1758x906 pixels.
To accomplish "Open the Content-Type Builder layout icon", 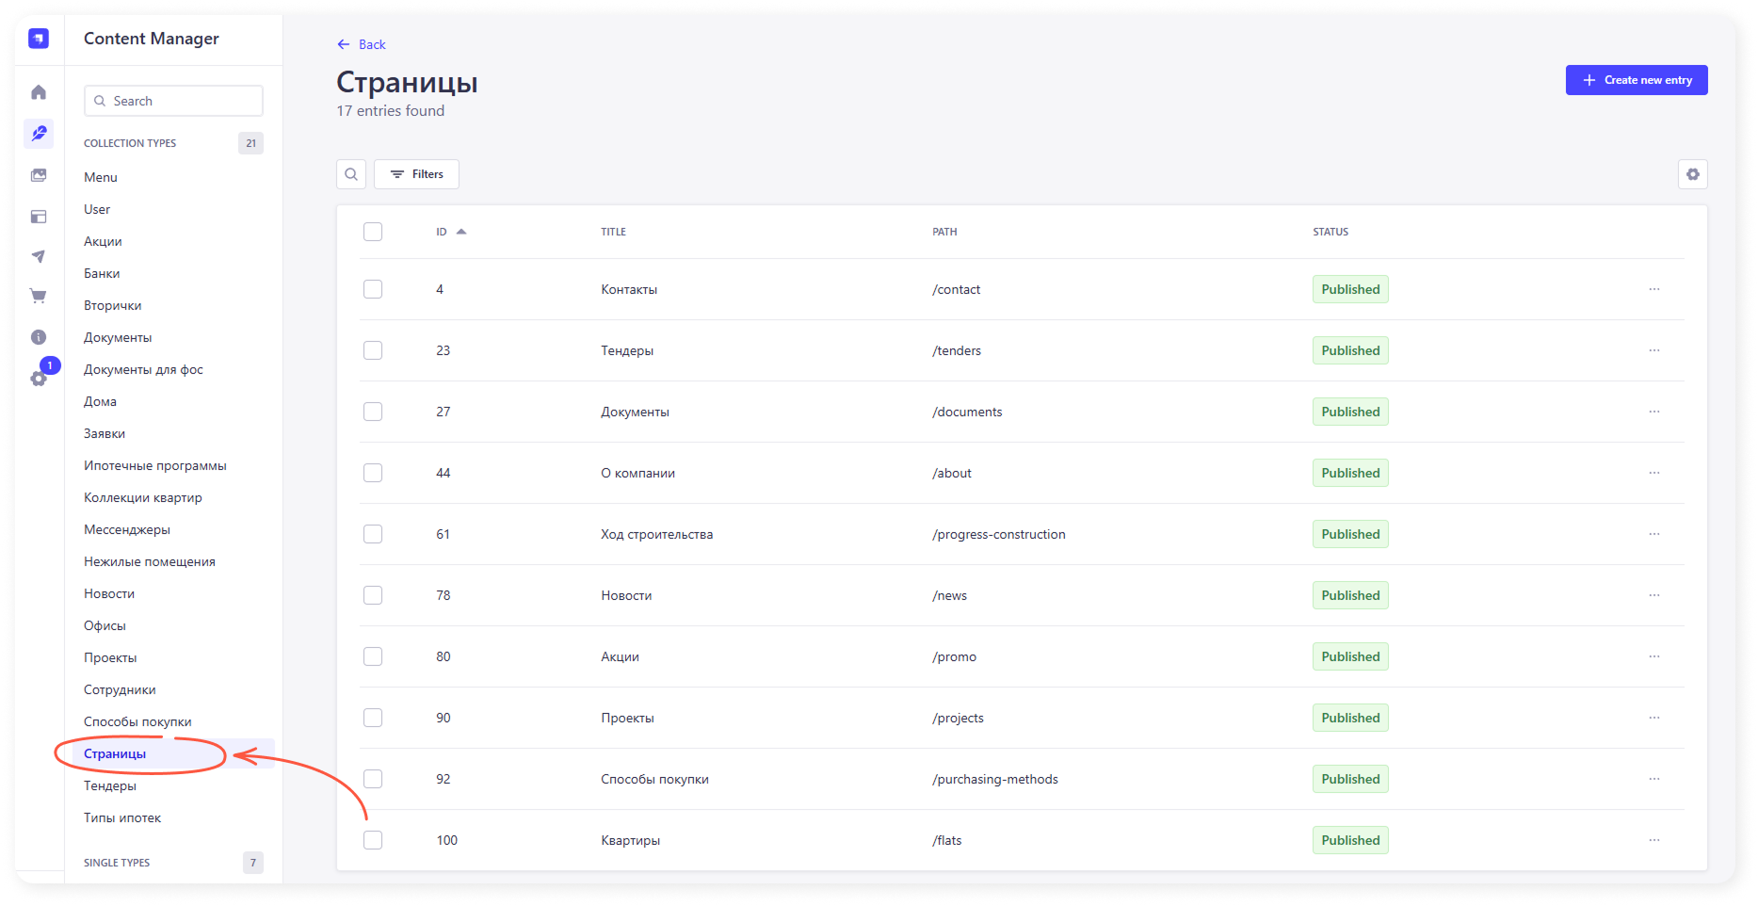I will (39, 217).
